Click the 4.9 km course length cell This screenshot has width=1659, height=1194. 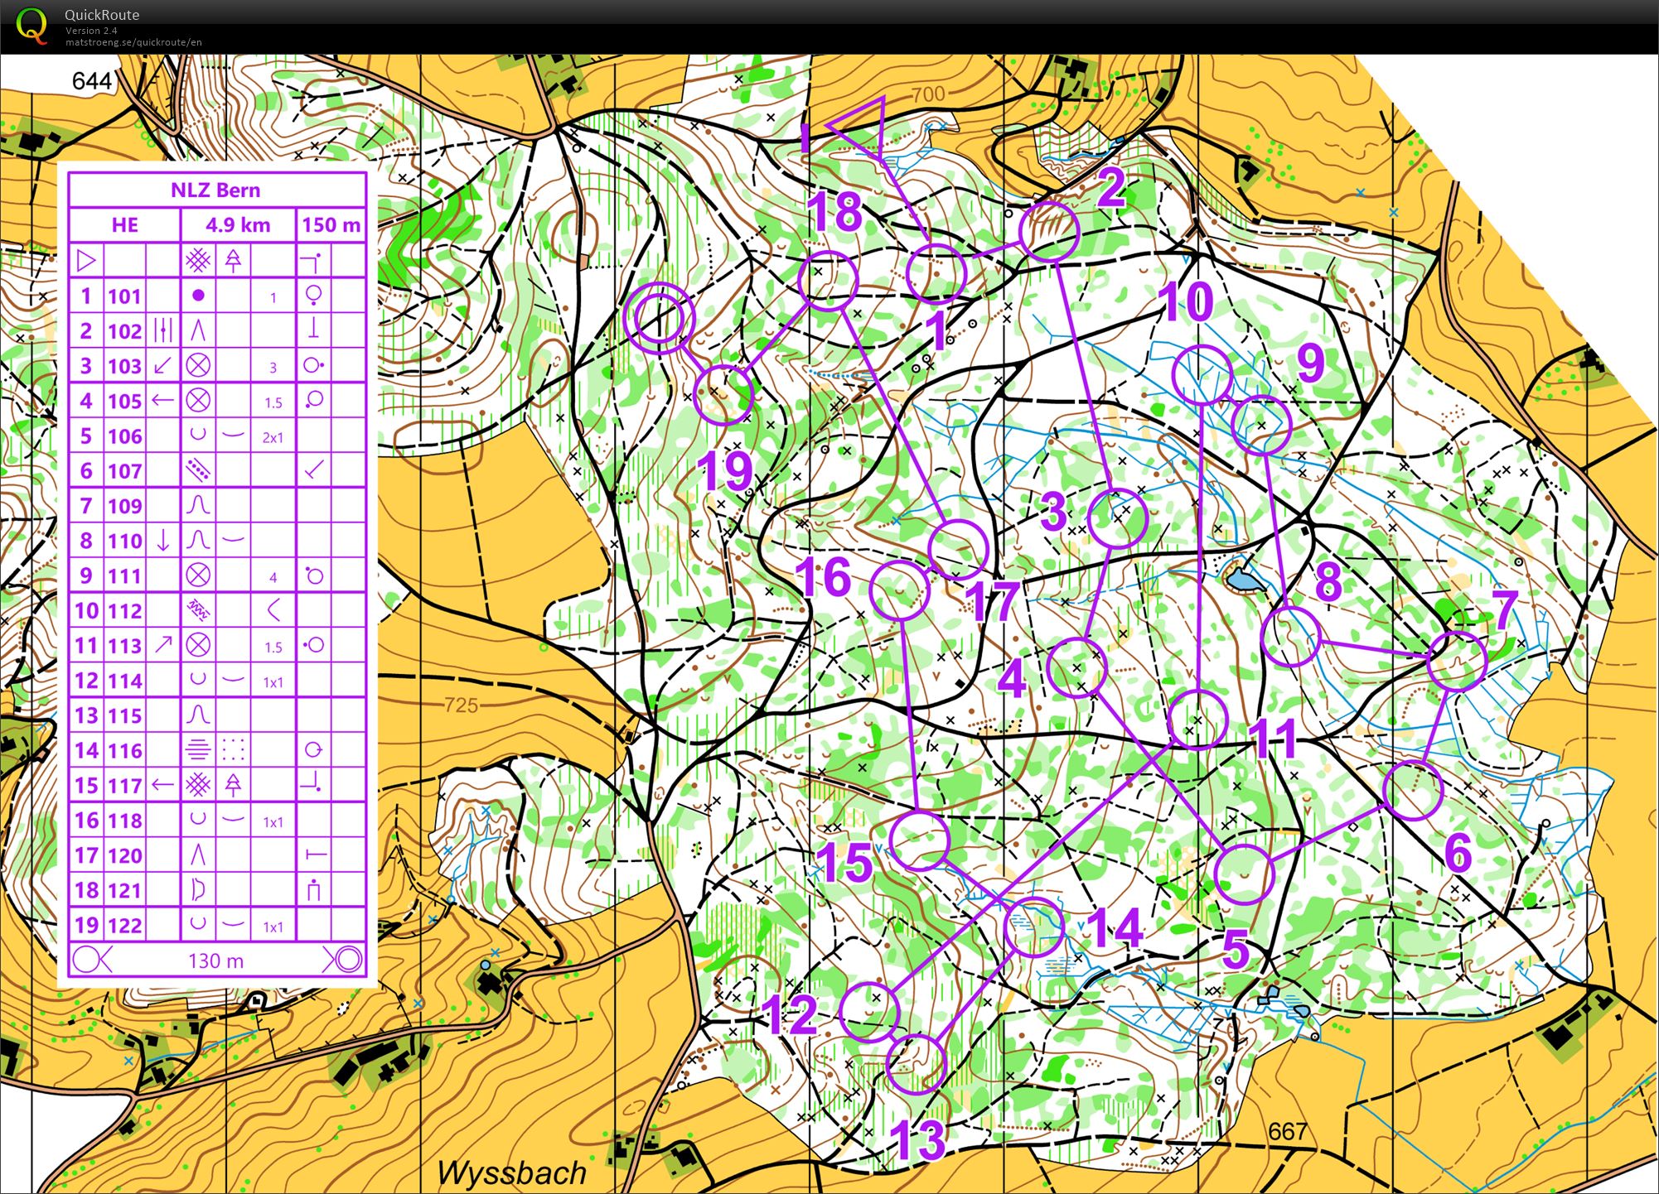[238, 225]
